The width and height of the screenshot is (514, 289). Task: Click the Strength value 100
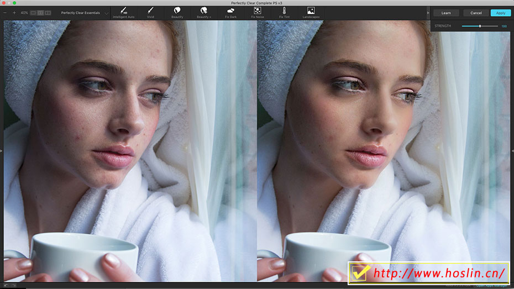point(504,26)
